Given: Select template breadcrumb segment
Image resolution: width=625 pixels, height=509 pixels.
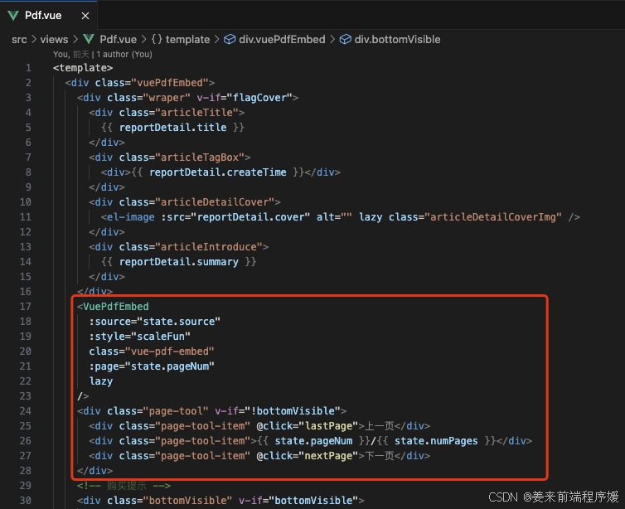Looking at the screenshot, I should [x=187, y=40].
